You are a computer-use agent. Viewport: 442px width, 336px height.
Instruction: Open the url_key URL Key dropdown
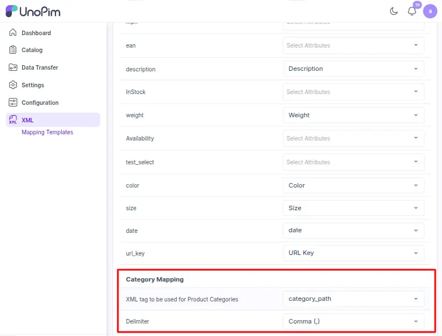(353, 253)
